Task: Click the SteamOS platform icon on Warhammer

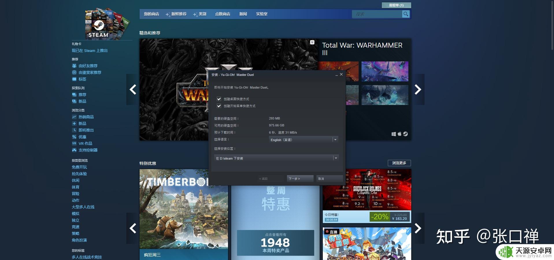Action: [405, 134]
